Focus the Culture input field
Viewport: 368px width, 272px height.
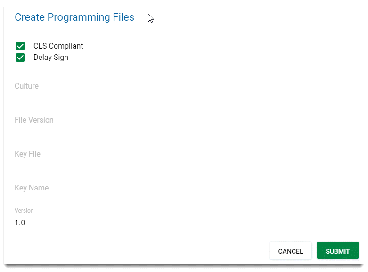(x=184, y=86)
